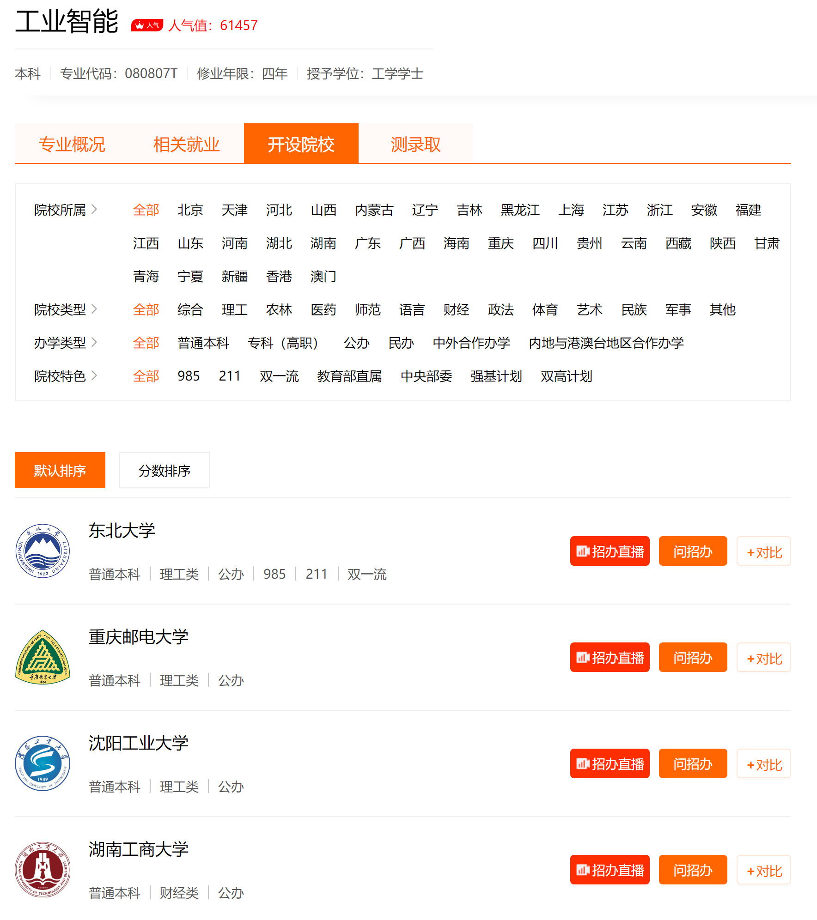Filter school type by 理工
This screenshot has width=817, height=920.
click(x=235, y=309)
